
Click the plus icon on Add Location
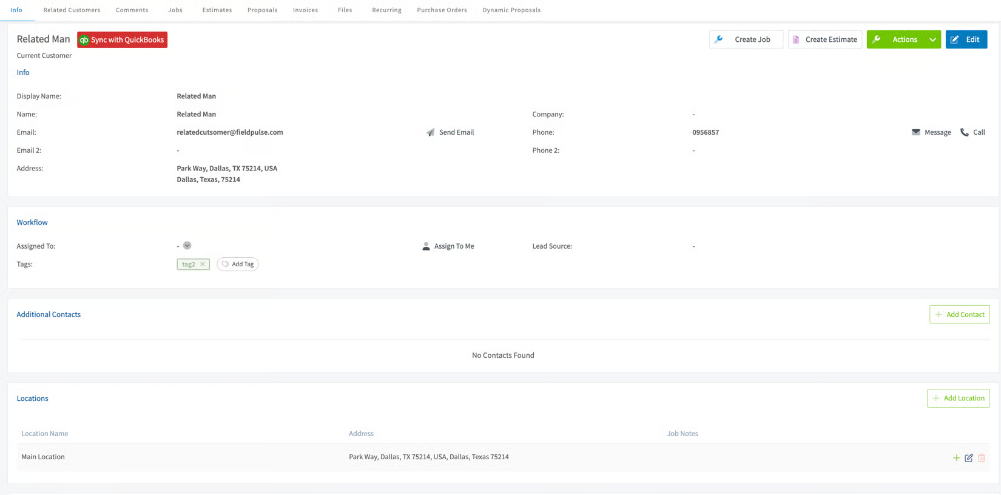[x=936, y=399]
